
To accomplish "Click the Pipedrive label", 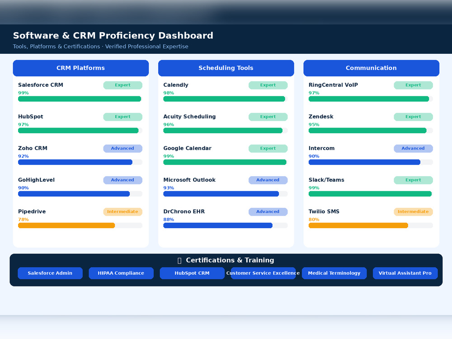I will (32, 212).
